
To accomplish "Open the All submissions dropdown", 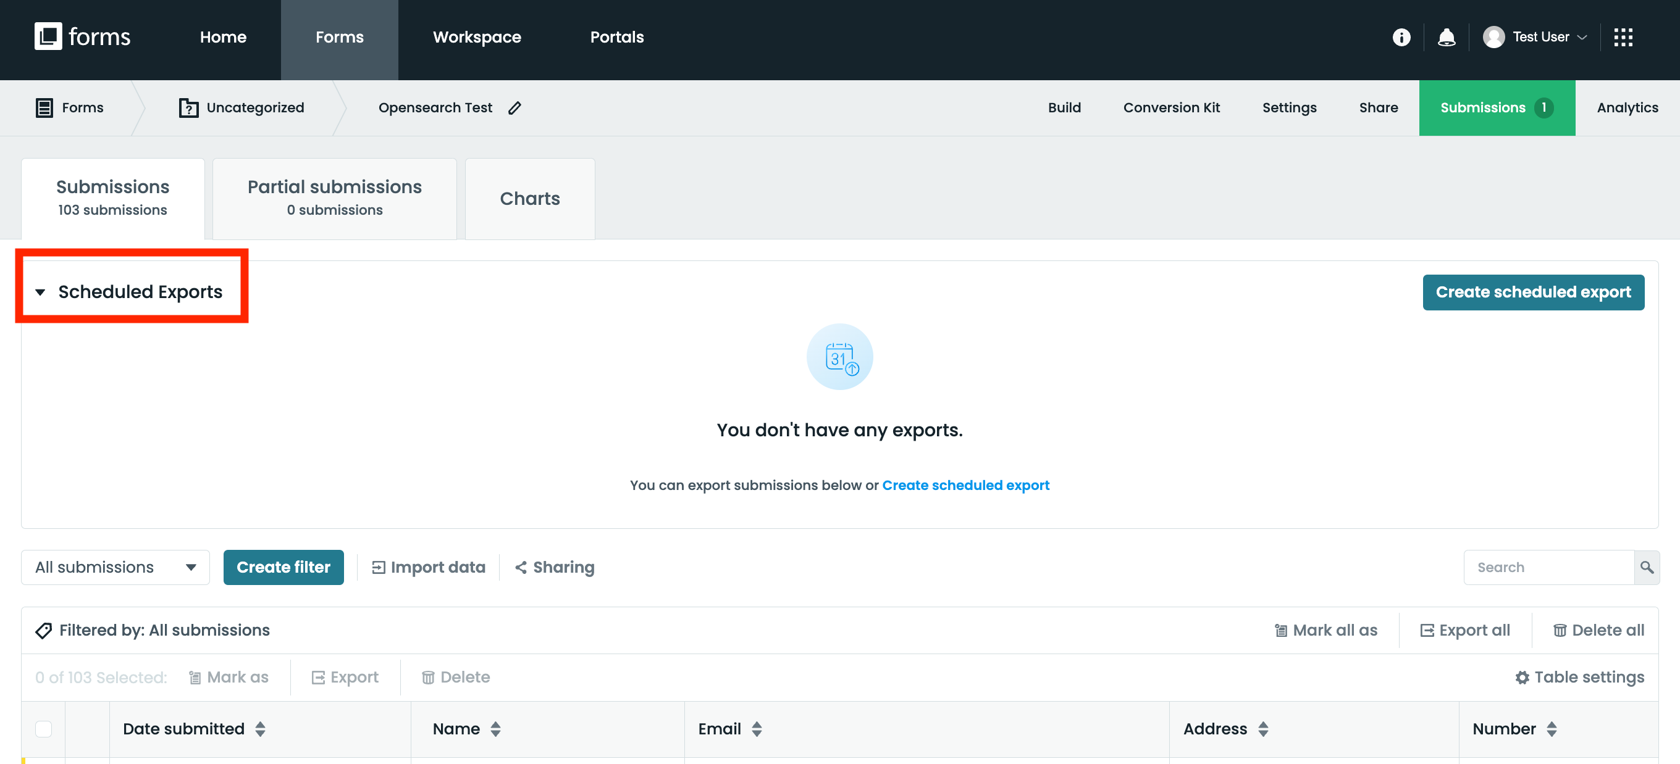I will point(115,567).
